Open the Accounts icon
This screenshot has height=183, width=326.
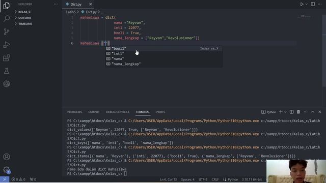[7, 157]
